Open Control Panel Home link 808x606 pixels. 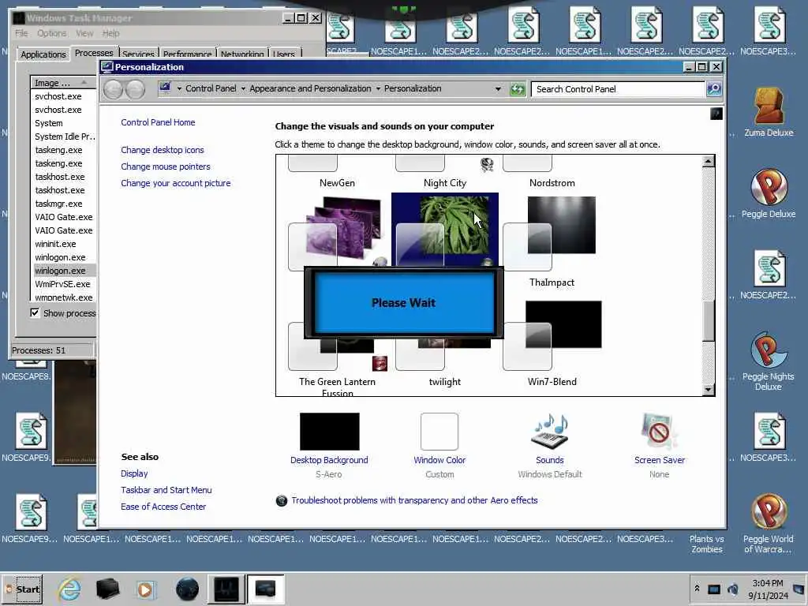(x=158, y=122)
